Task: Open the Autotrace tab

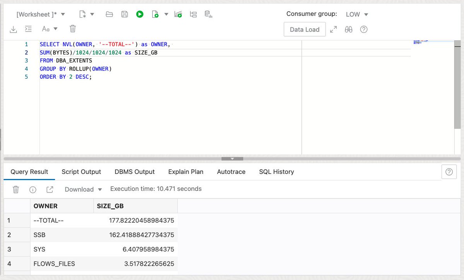Action: (x=231, y=172)
